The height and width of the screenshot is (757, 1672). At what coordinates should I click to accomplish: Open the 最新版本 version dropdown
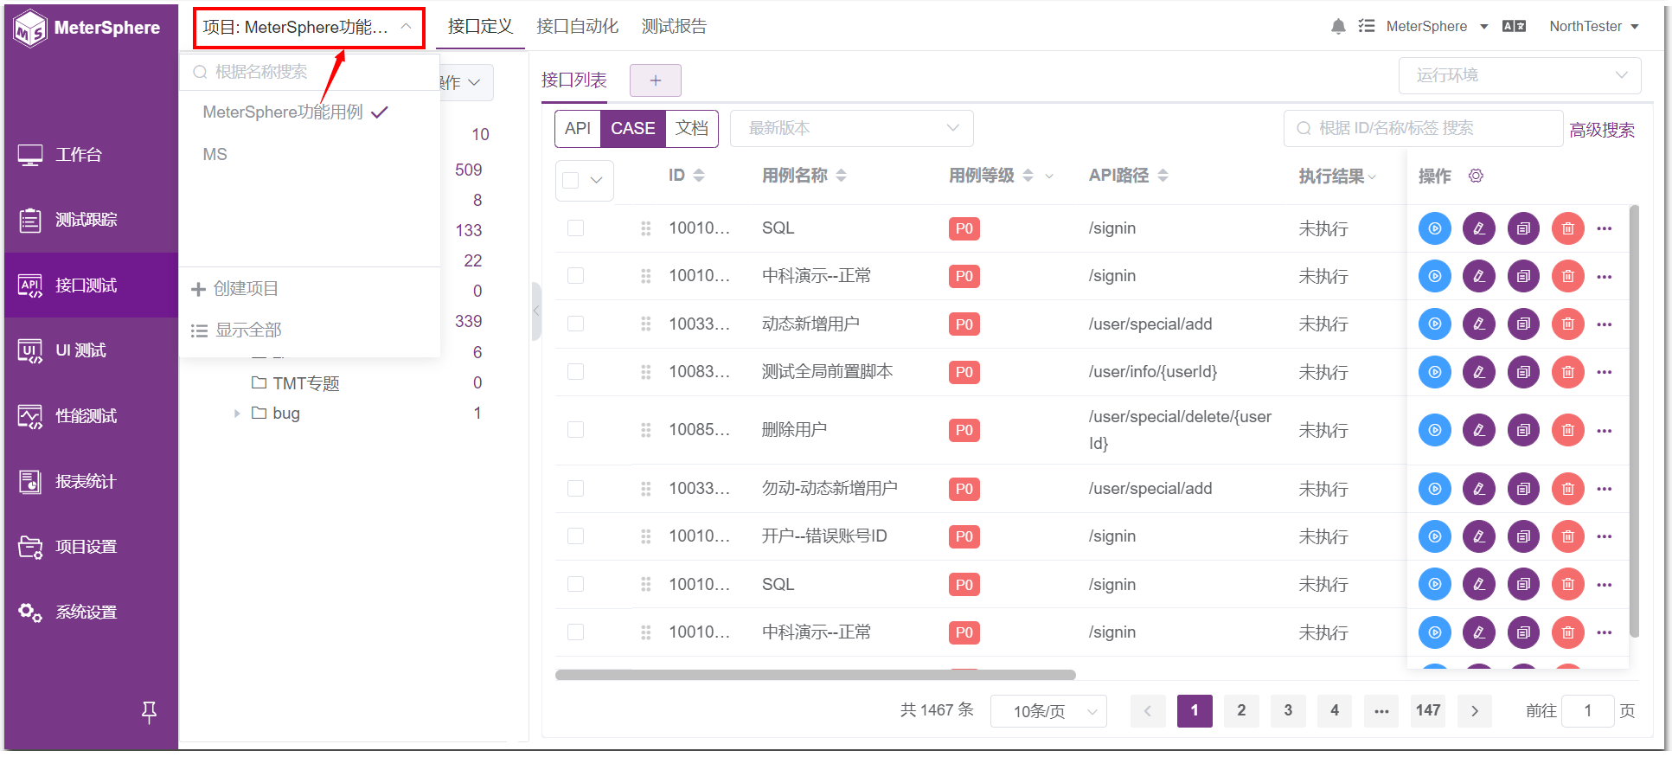(x=852, y=128)
